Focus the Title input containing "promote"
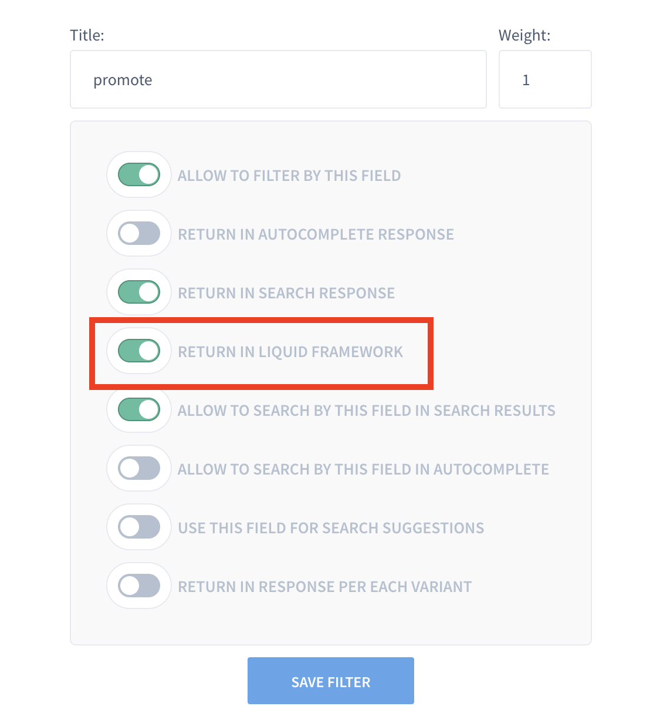This screenshot has height=723, width=650. click(278, 79)
